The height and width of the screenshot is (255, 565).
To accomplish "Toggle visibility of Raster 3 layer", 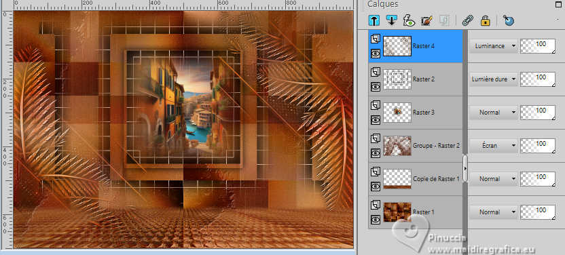I will (376, 120).
